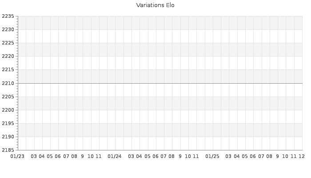The width and height of the screenshot is (311, 178).
Task: Select the 2190 y-axis label
Action: [x=8, y=137]
